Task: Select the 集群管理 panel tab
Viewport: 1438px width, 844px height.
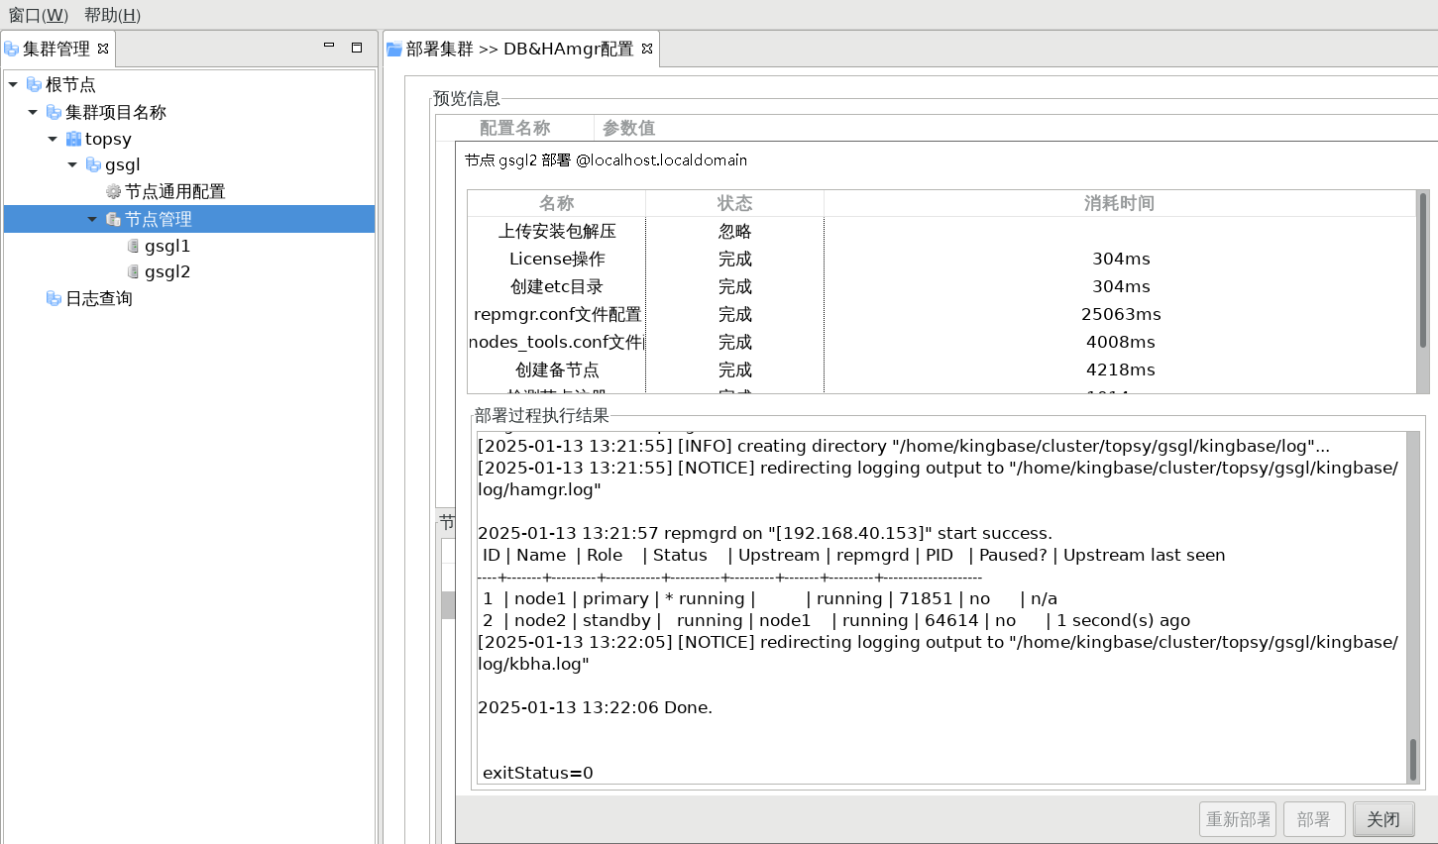Action: [56, 49]
